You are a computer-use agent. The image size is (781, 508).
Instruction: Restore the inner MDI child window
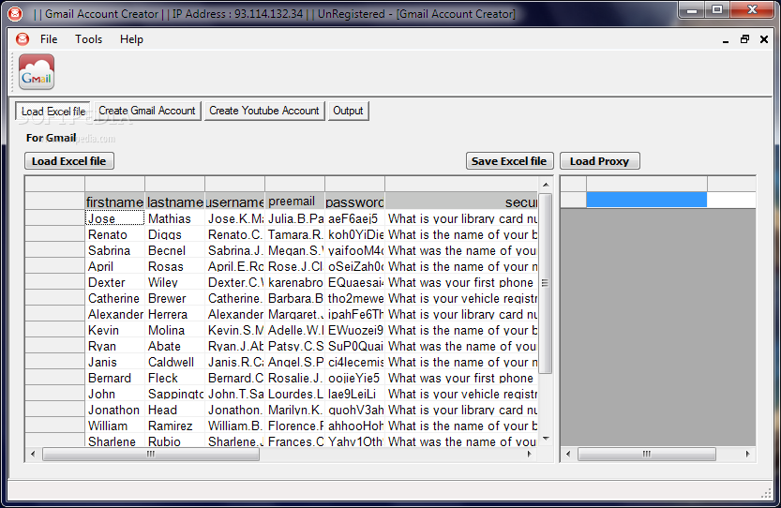(x=745, y=39)
